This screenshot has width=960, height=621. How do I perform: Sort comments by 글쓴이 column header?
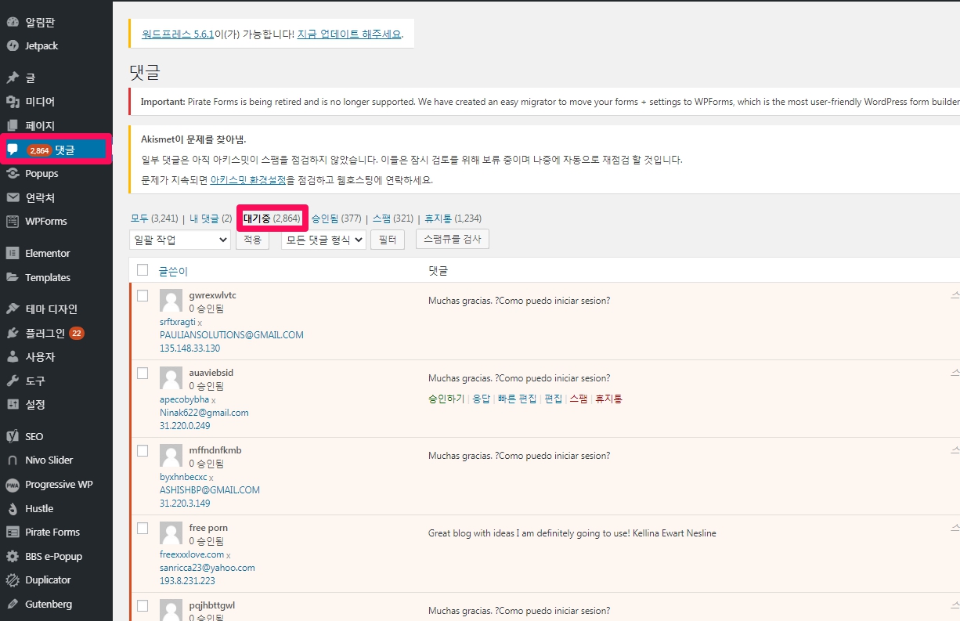point(173,271)
